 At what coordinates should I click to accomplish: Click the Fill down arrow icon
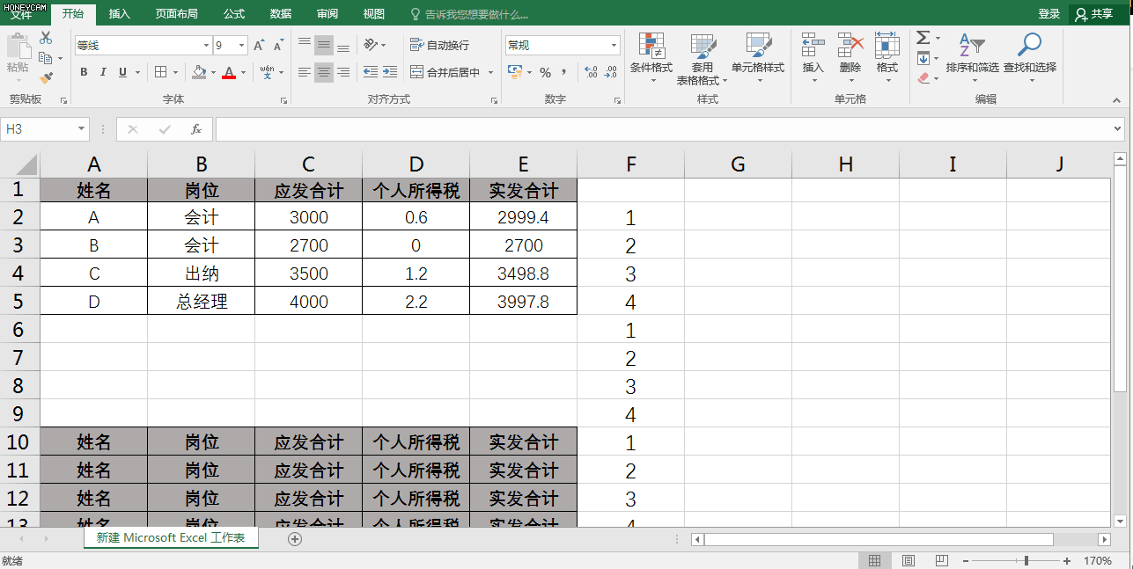pos(923,58)
